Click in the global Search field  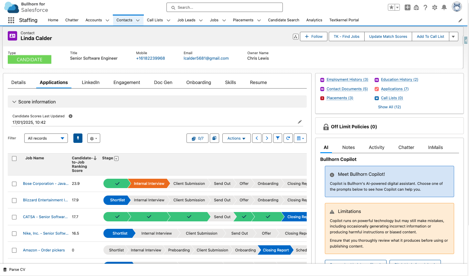pos(225,7)
